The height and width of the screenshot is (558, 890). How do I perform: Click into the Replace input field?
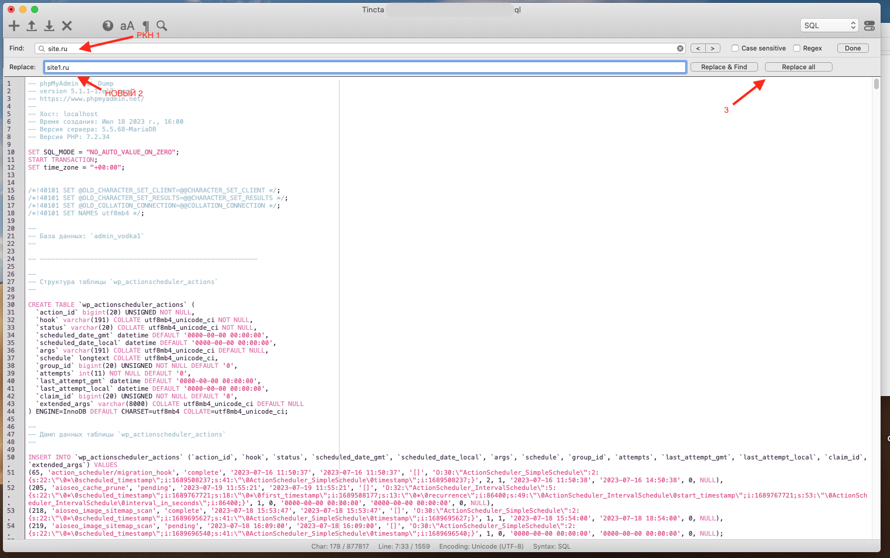pos(365,67)
